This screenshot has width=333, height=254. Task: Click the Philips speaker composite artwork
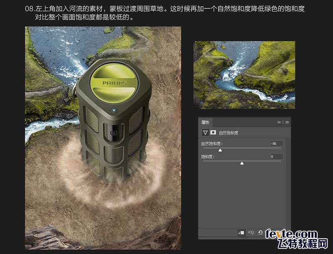pyautogui.click(x=103, y=138)
